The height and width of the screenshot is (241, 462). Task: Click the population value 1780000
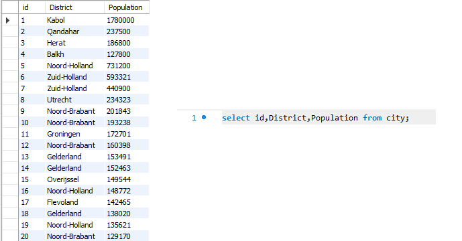121,20
